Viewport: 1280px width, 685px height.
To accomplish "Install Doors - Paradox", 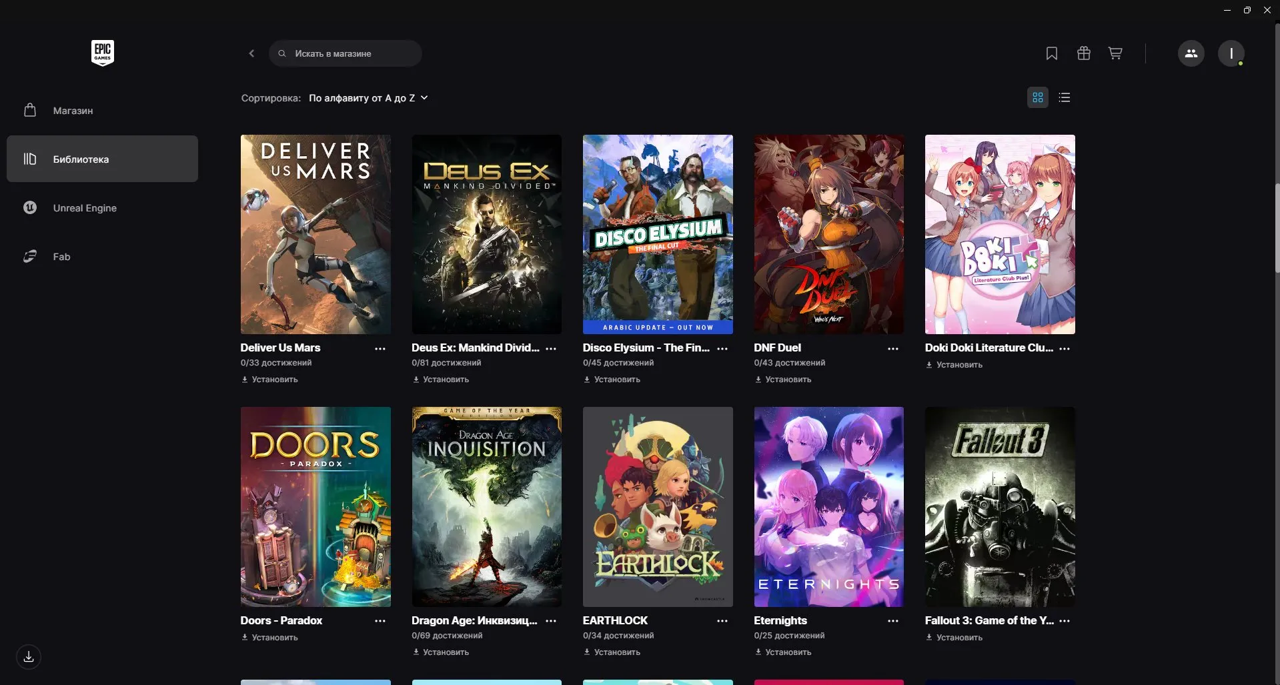I will pyautogui.click(x=269, y=638).
